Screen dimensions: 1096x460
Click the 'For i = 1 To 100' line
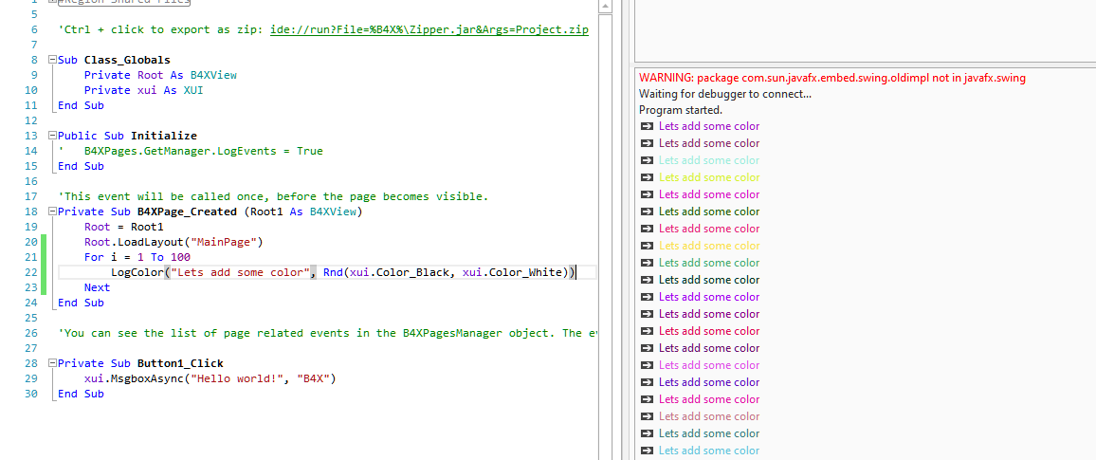(x=137, y=257)
